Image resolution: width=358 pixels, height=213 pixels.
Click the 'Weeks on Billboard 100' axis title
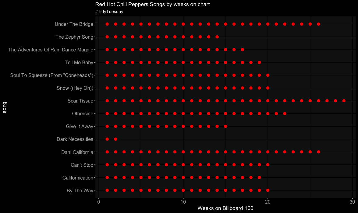(x=225, y=208)
